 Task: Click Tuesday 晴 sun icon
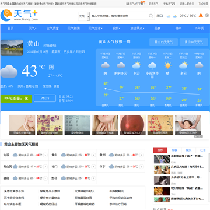pyautogui.click(x=167, y=65)
